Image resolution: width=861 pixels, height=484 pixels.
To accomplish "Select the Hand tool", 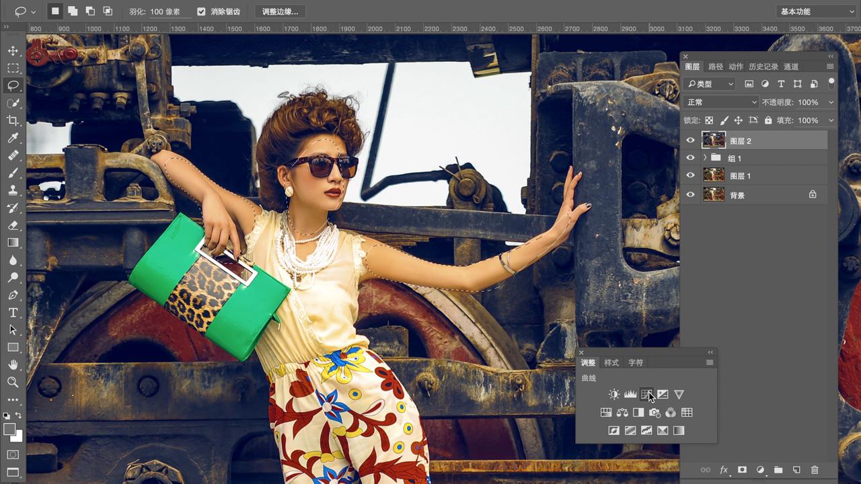I will coord(13,365).
